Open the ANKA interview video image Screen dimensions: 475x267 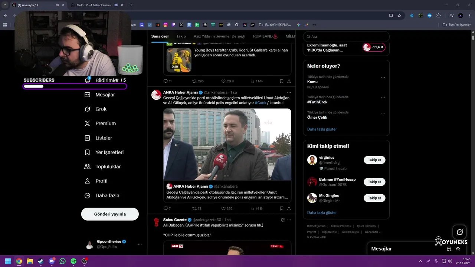tap(227, 144)
